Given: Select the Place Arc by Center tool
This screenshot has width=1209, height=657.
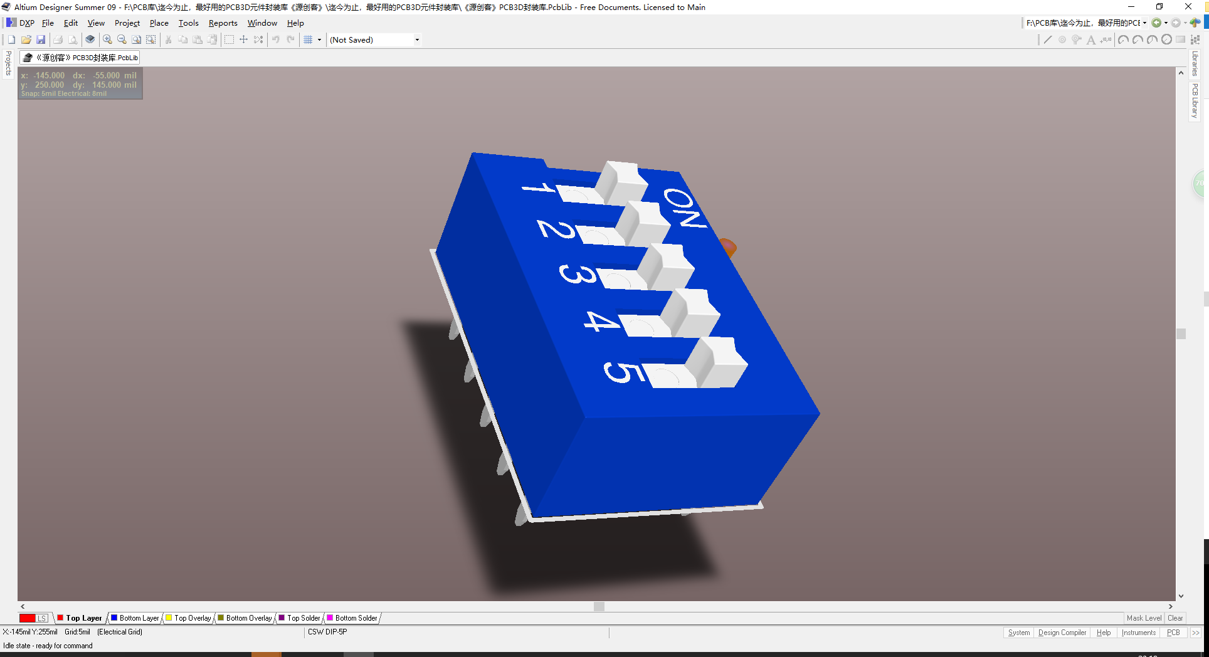Looking at the screenshot, I should pos(1123,39).
